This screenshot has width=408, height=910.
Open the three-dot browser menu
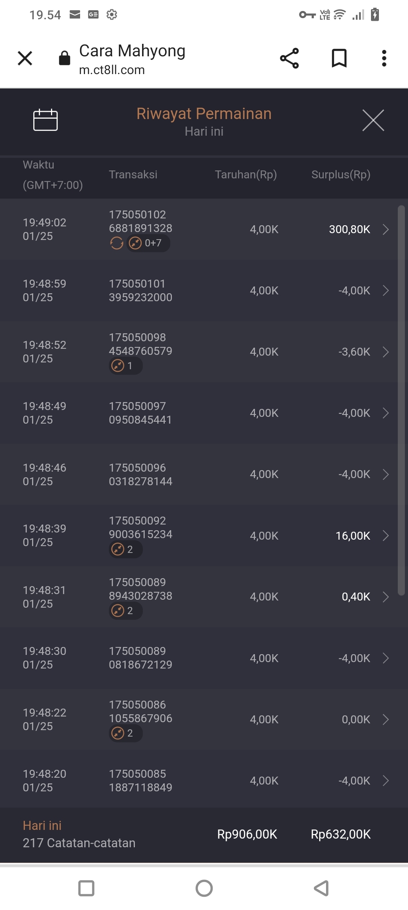coord(384,58)
